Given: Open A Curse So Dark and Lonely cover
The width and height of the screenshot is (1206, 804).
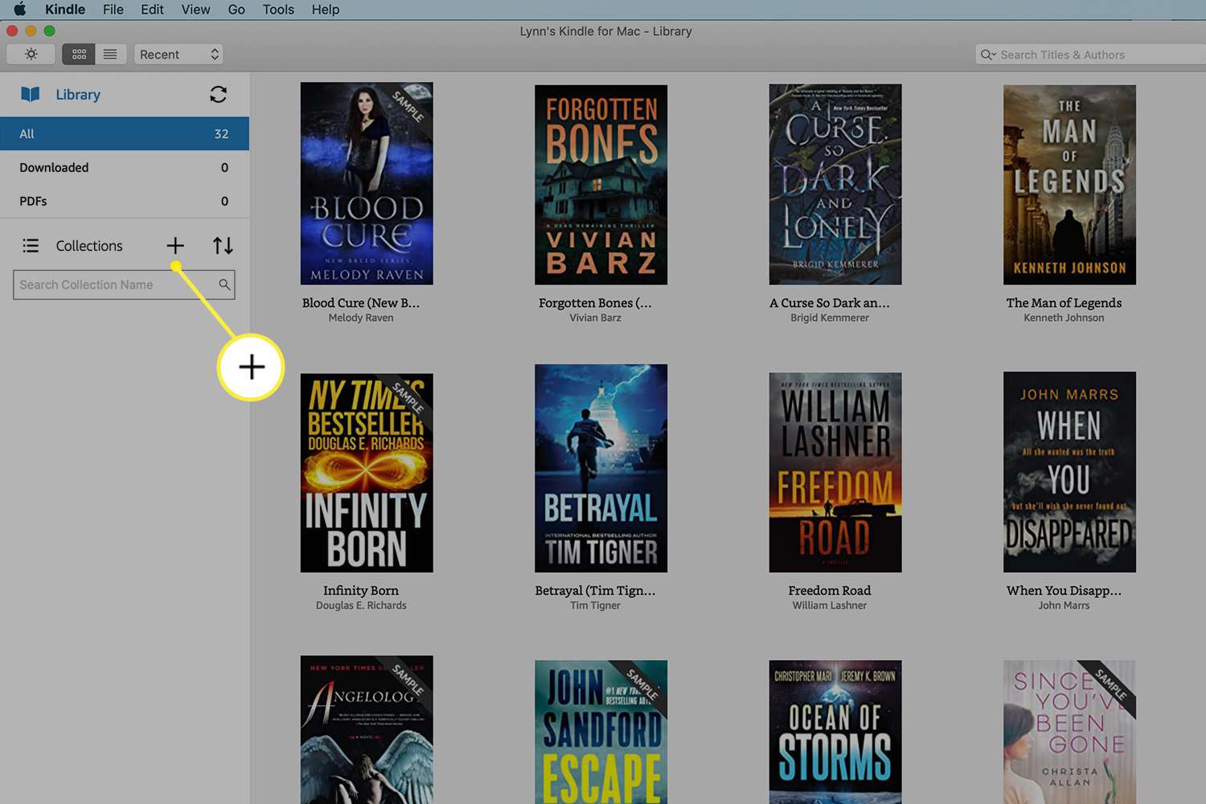Looking at the screenshot, I should coord(835,184).
